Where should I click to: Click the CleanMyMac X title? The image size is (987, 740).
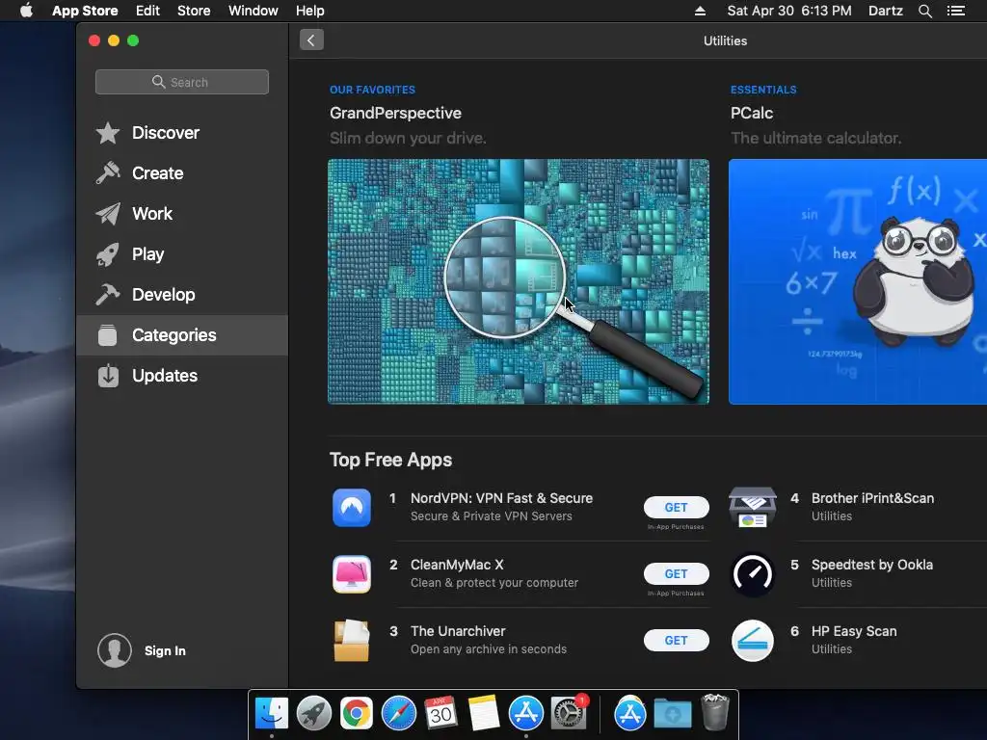tap(457, 565)
